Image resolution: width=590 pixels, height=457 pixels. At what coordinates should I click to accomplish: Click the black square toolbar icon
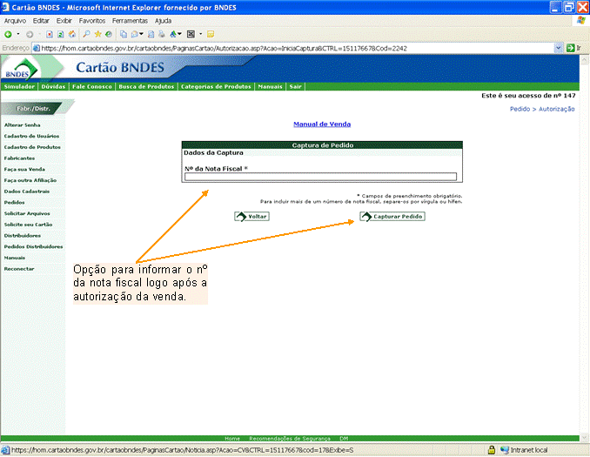point(191,35)
